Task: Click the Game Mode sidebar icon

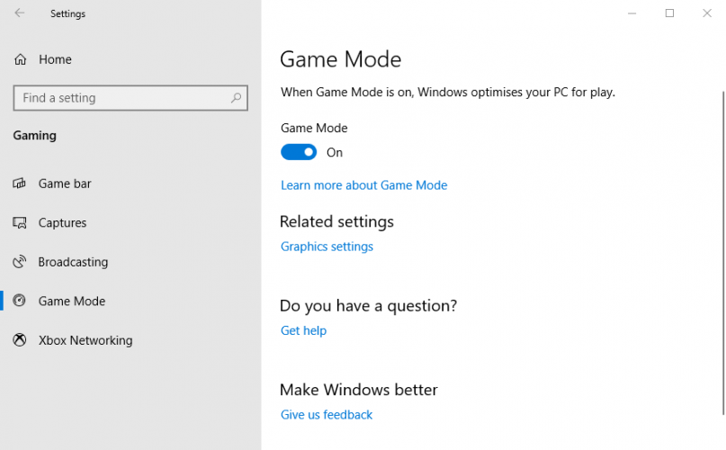Action: pyautogui.click(x=20, y=301)
